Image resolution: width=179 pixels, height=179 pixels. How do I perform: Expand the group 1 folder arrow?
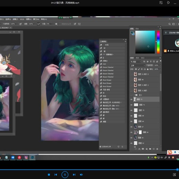pyautogui.click(x=134, y=95)
